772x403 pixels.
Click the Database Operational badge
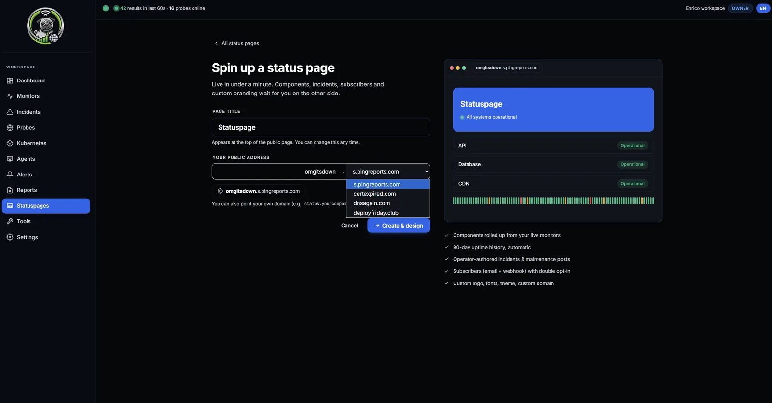click(x=632, y=164)
